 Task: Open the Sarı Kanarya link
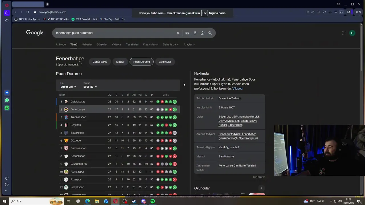pyautogui.click(x=226, y=157)
